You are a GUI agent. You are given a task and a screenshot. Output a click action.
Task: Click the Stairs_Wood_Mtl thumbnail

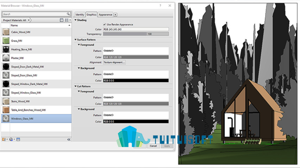tap(6, 101)
